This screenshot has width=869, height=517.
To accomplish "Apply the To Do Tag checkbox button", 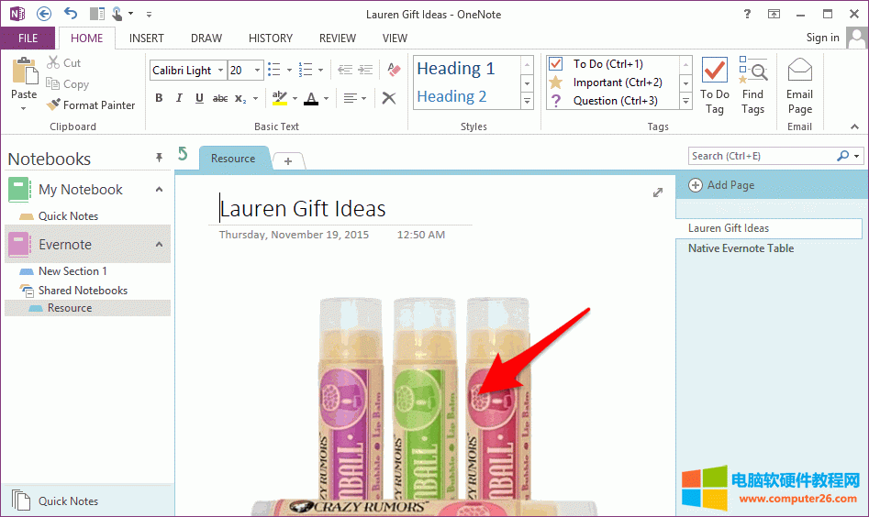I will pyautogui.click(x=714, y=71).
